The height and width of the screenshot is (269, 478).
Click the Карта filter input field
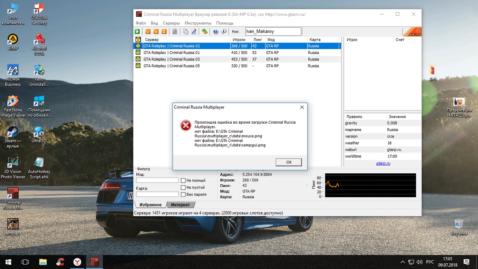(x=157, y=194)
